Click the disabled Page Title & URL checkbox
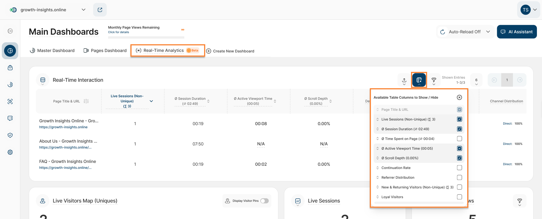Viewport: 542px width, 219px height. click(x=459, y=110)
